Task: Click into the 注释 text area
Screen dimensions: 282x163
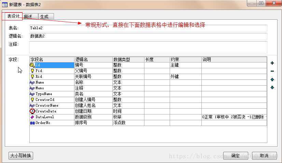Action: [x=148, y=47]
